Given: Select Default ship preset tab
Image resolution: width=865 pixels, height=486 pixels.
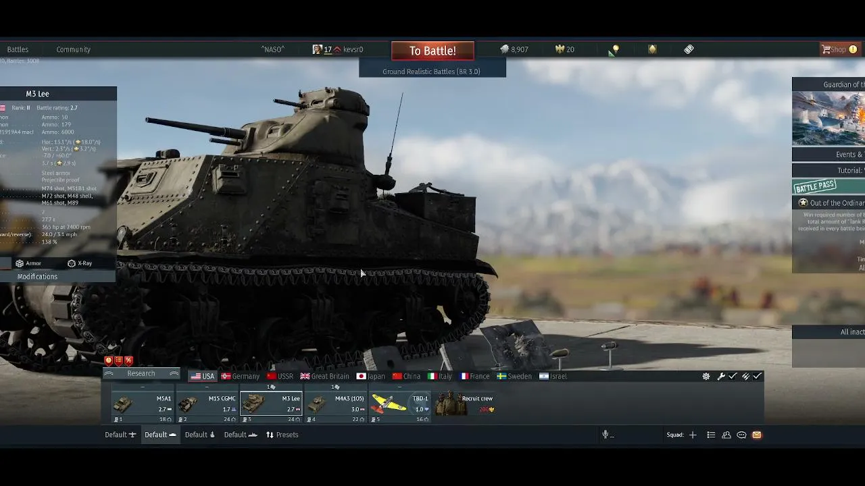Looking at the screenshot, I should tap(241, 435).
